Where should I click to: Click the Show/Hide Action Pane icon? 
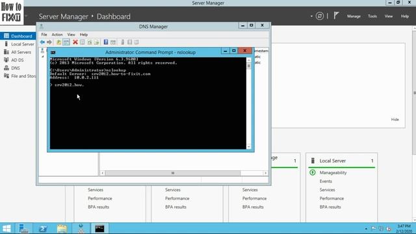[x=113, y=42]
